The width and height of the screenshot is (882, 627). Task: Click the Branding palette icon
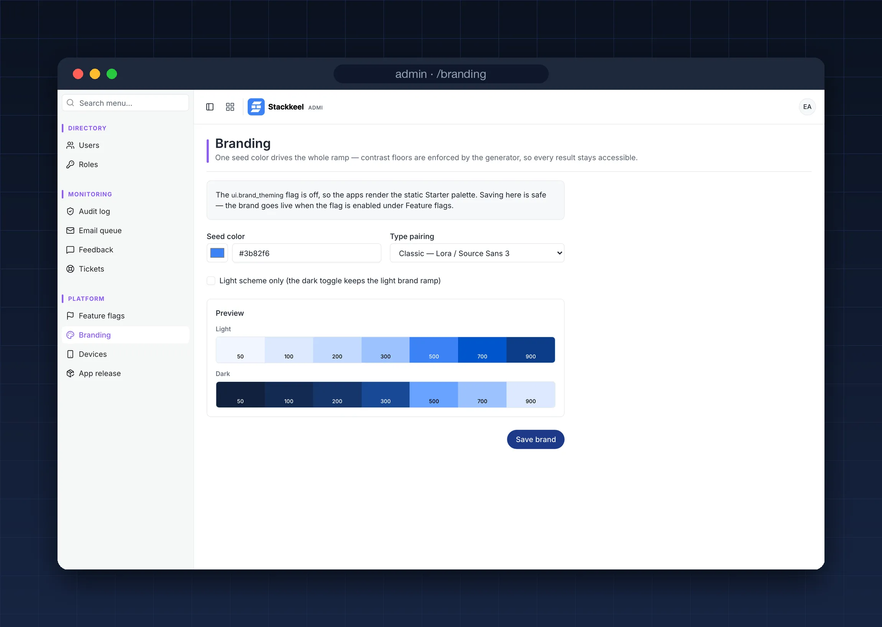[70, 335]
